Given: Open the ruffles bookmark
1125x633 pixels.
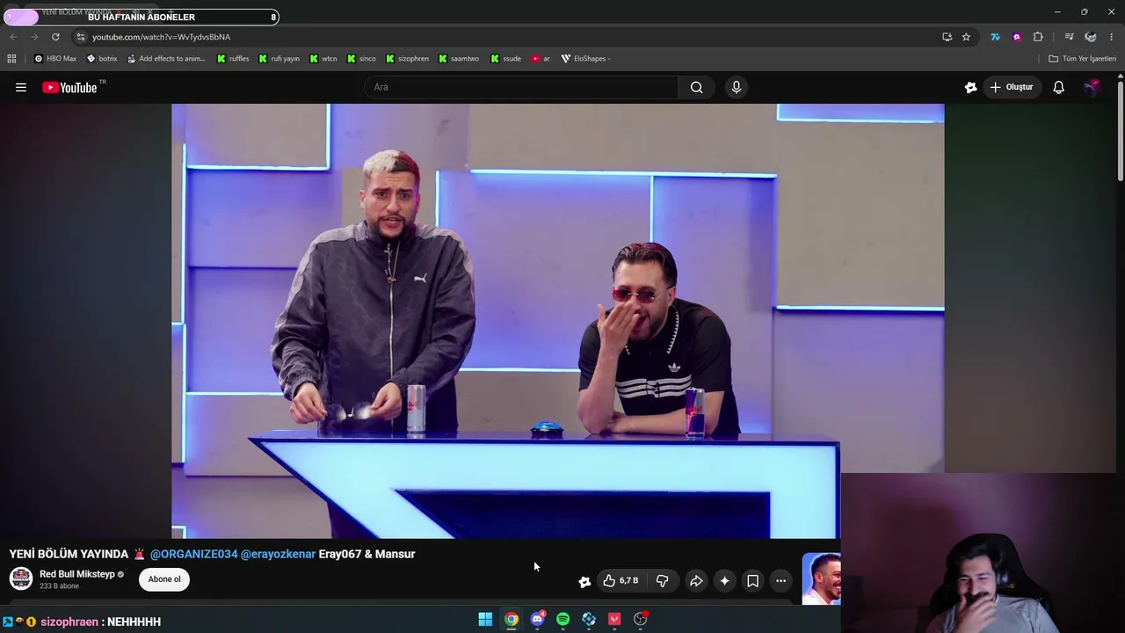Looking at the screenshot, I should tap(233, 59).
